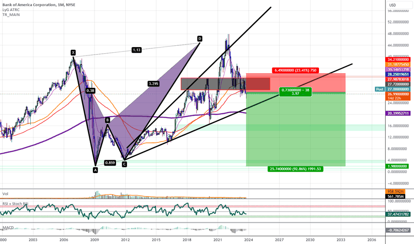
Task: Select the TR_MAIN indicator label
Action: coord(11,15)
